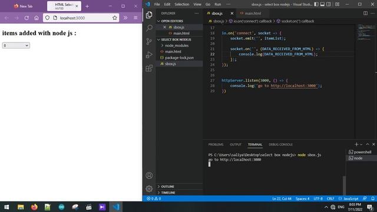Close the terminal panel
Viewport: 377px width, 212px height.
pos(373,144)
